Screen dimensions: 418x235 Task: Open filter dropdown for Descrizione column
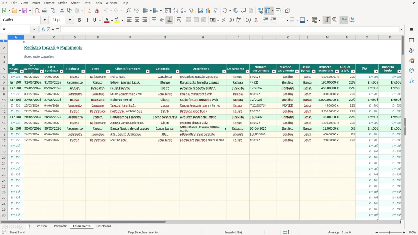(x=224, y=71)
